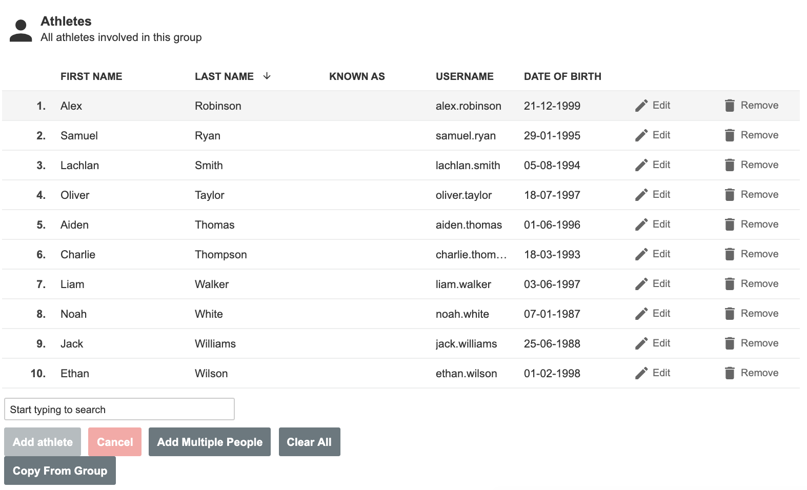Click first name Charlie
Image resolution: width=807 pixels, height=490 pixels.
coord(78,255)
